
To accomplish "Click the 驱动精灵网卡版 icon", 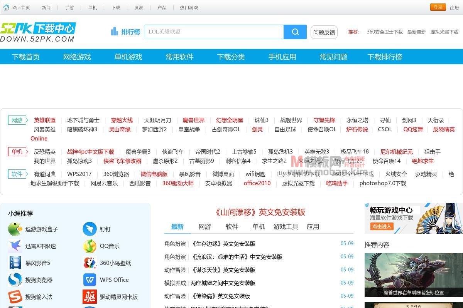I will tap(90, 297).
